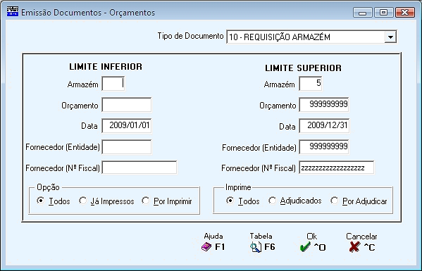This screenshot has width=422, height=271.
Task: Open the Tipo de Documento dropdown arrow
Action: 390,37
